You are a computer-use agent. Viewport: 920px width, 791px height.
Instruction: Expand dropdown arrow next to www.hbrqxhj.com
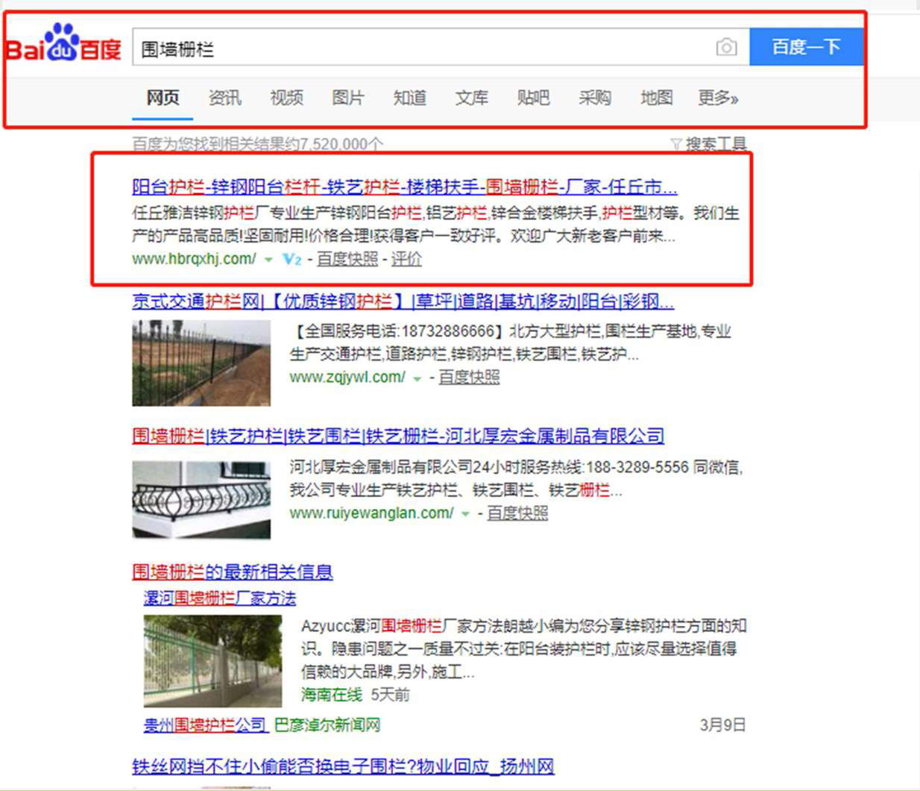point(268,260)
